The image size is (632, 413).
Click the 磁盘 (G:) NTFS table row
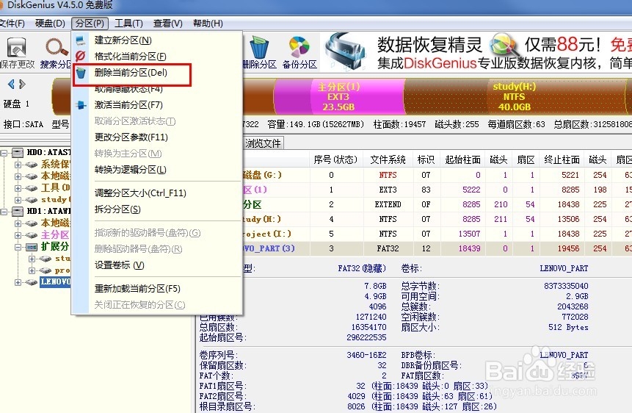(437, 175)
